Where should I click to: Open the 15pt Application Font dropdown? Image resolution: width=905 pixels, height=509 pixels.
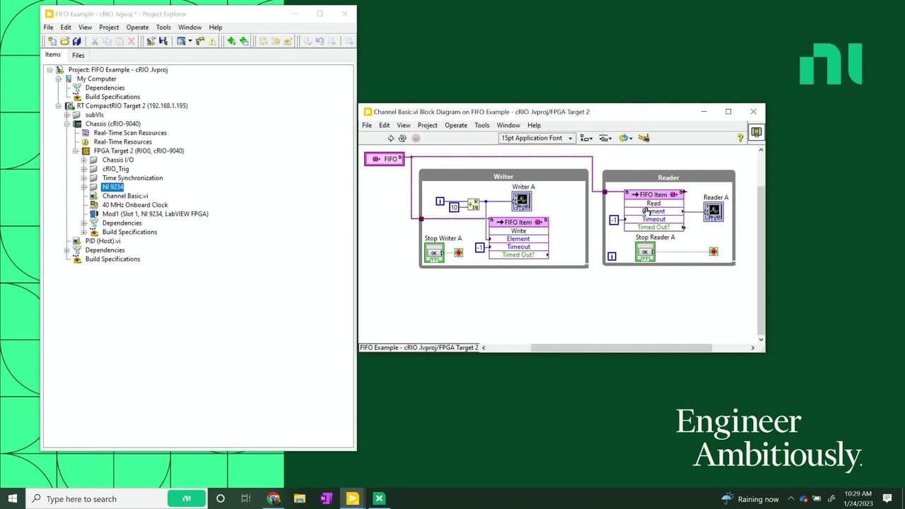[537, 138]
